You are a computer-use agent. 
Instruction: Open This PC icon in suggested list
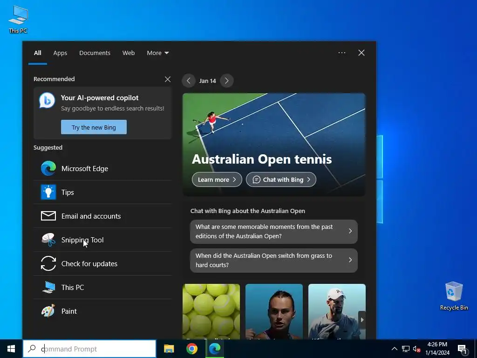coord(48,287)
